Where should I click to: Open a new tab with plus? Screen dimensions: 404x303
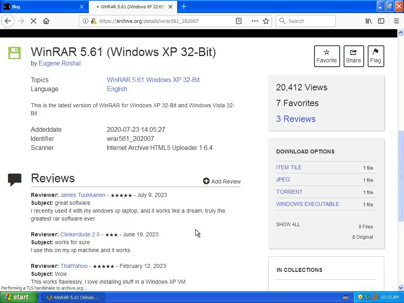(x=184, y=6)
